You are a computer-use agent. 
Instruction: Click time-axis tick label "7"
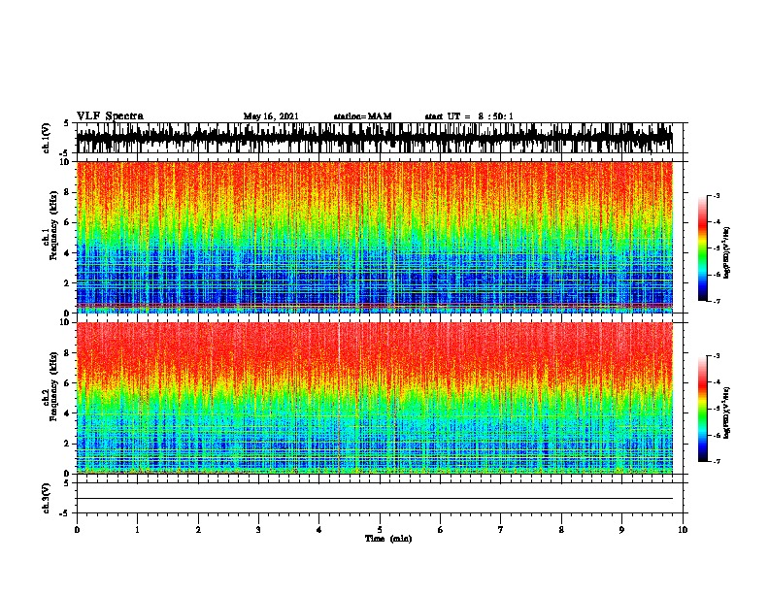(501, 530)
